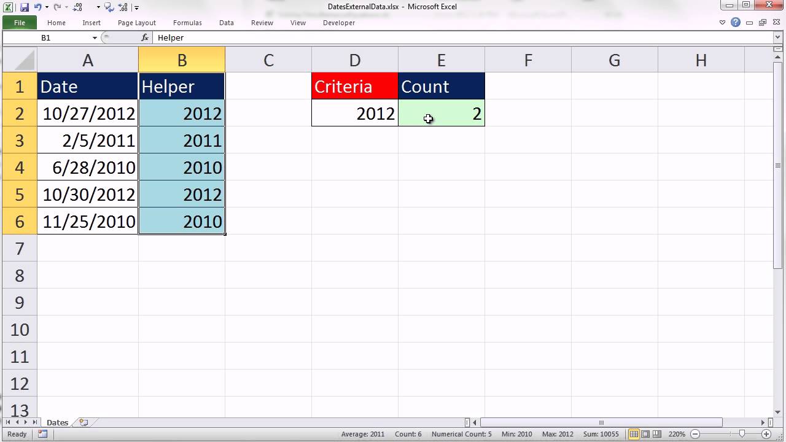Select the red Criteria header cell
Viewport: 786px width, 442px height.
click(355, 86)
